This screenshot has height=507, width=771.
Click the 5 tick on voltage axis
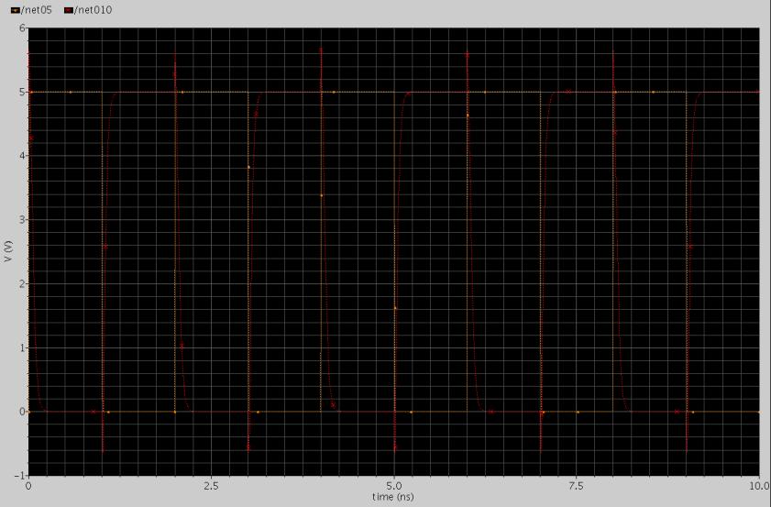pyautogui.click(x=23, y=92)
